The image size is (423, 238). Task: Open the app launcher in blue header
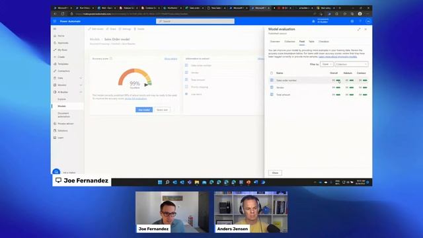pyautogui.click(x=55, y=21)
